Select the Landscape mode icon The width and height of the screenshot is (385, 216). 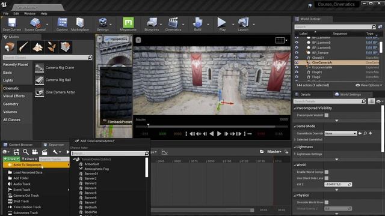(37, 47)
